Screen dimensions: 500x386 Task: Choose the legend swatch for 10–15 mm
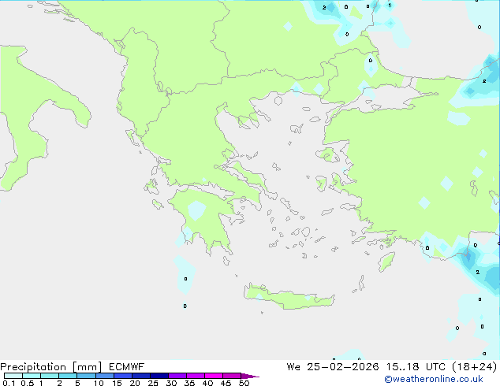(x=104, y=376)
